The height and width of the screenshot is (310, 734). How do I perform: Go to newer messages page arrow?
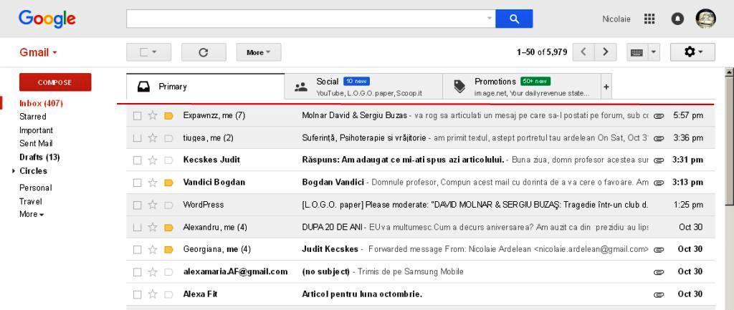pos(584,52)
